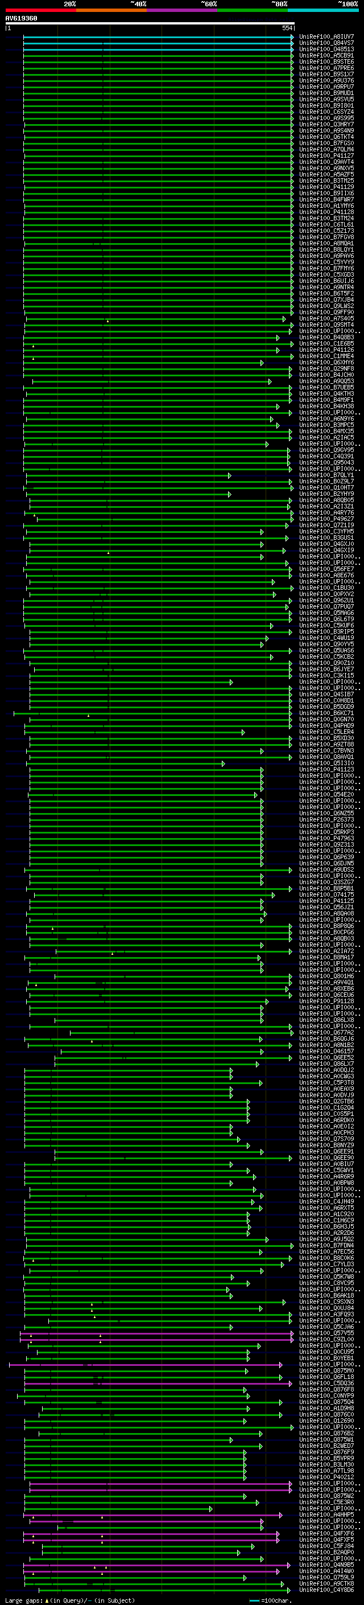Select label UniRef100_P41125
The image size is (364, 1605).
(x=326, y=901)
